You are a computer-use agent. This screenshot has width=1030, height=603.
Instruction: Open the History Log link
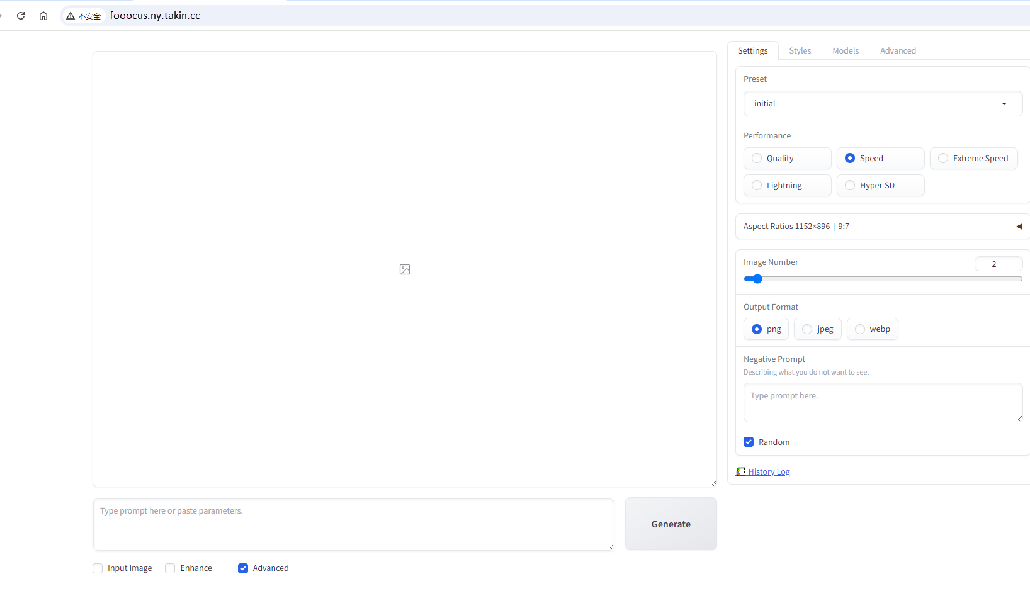769,472
